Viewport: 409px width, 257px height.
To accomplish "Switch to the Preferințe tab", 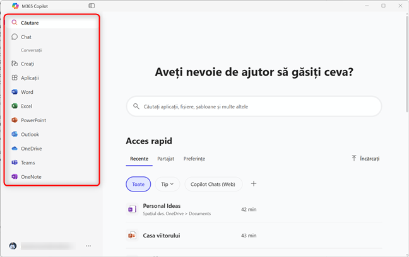I will coord(194,159).
